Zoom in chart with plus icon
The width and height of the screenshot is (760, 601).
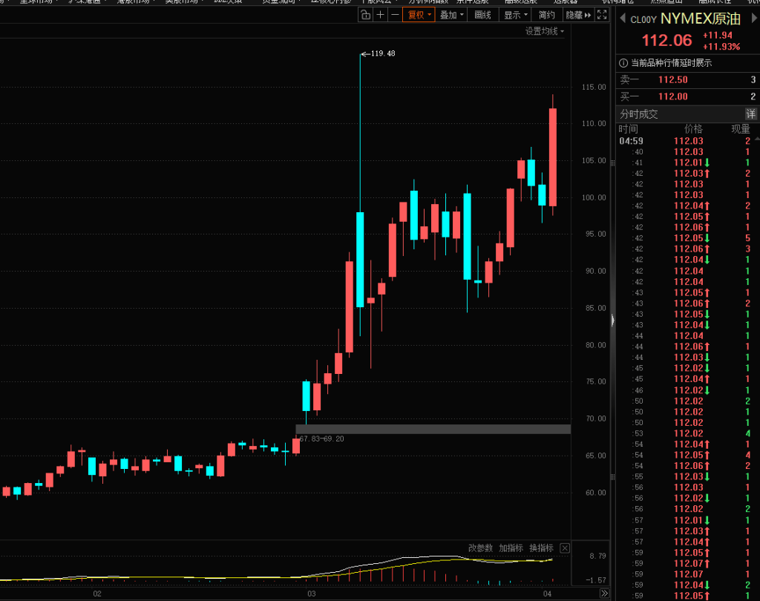380,15
